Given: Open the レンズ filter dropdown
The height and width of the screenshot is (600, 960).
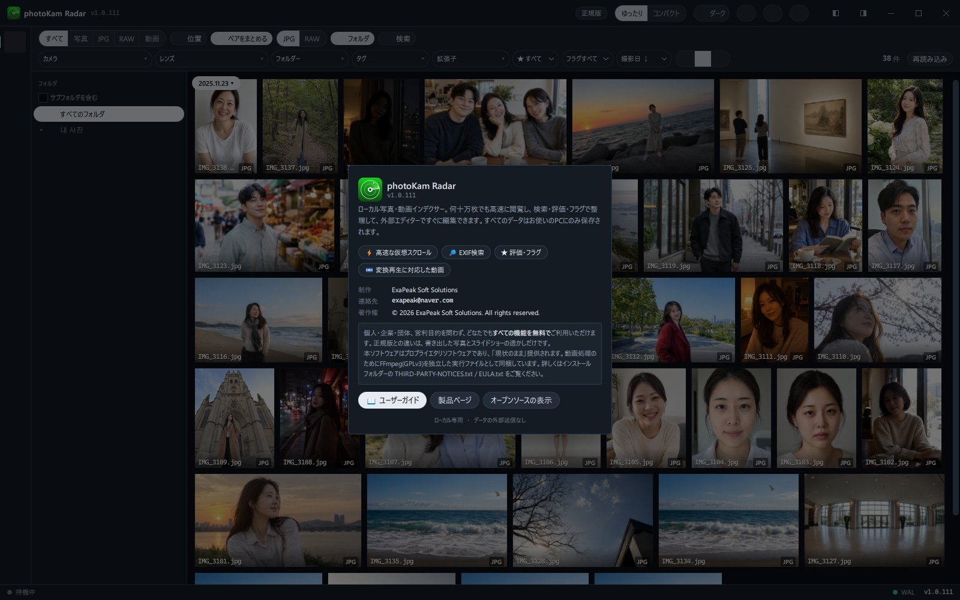Looking at the screenshot, I should point(211,59).
